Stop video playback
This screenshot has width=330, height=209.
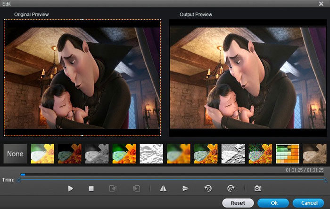(x=91, y=189)
